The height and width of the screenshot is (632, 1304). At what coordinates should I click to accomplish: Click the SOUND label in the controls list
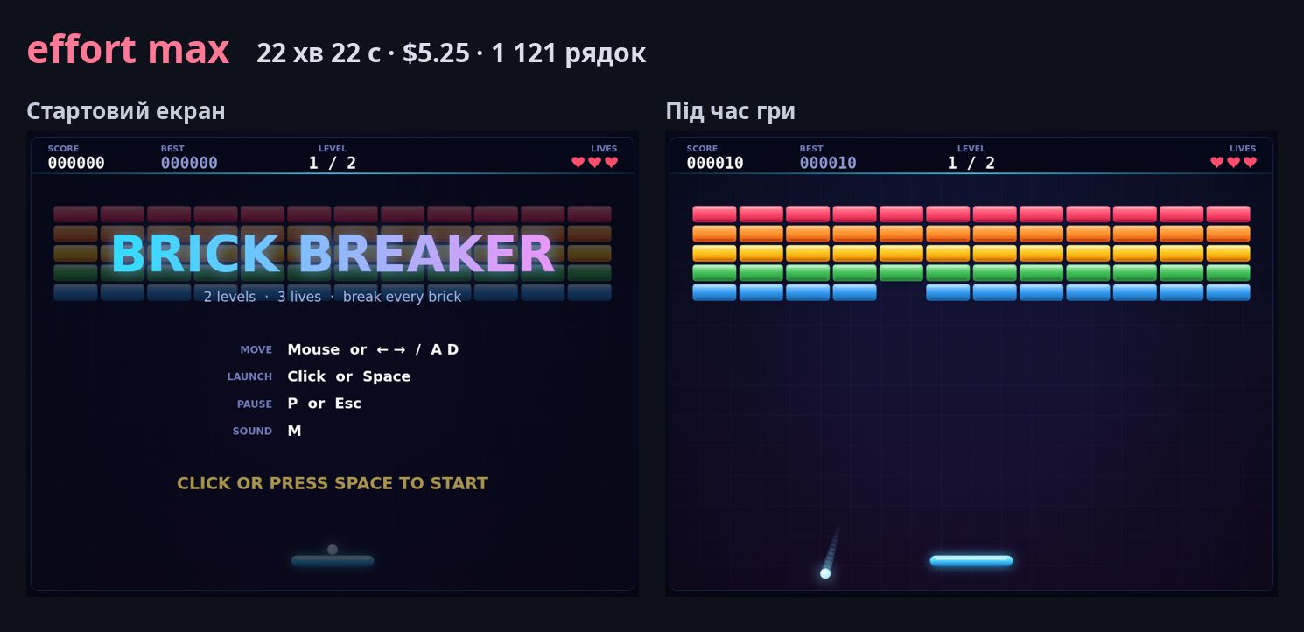252,432
